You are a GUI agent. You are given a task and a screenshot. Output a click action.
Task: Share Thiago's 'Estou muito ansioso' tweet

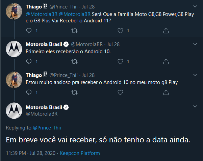[166, 92]
